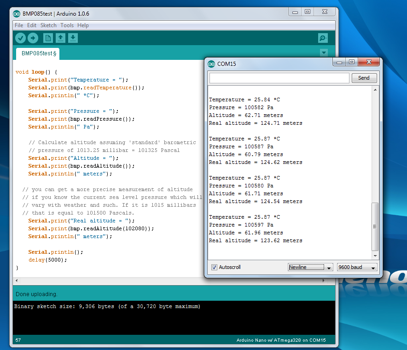Close the COM15 serial monitor window

point(369,62)
